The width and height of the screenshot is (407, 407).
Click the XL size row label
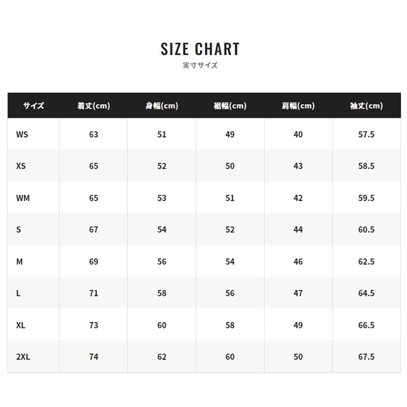[21, 325]
